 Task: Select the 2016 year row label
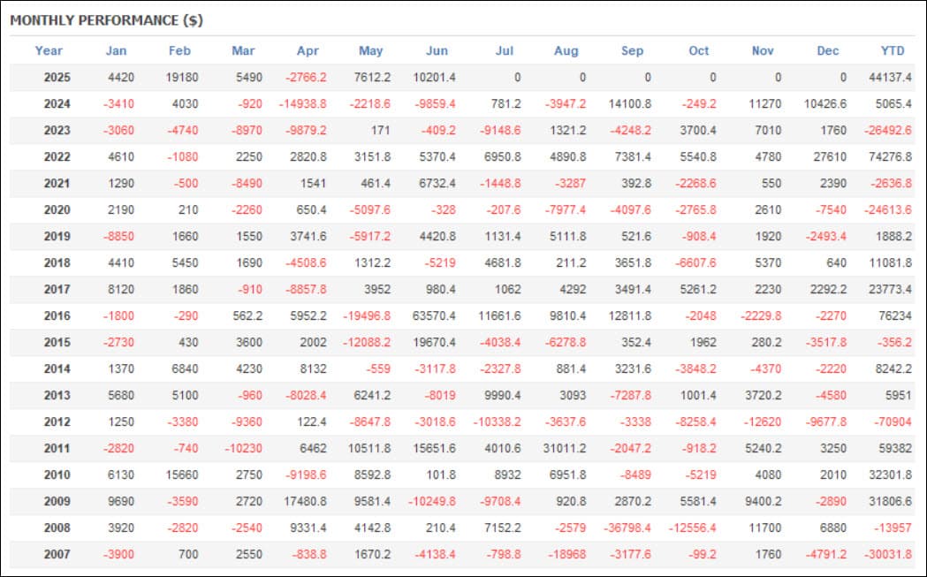57,316
